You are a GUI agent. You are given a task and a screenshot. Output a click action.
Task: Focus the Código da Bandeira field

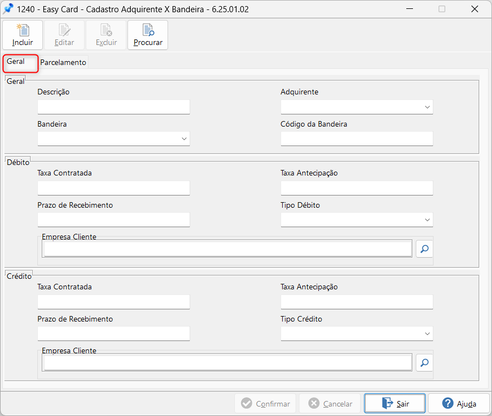(356, 139)
